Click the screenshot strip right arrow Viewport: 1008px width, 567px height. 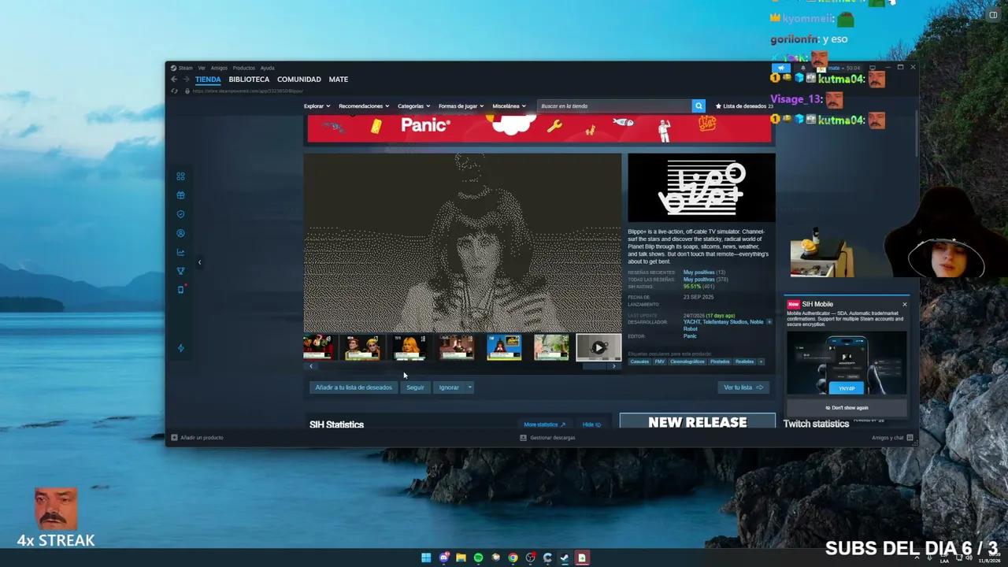[613, 366]
